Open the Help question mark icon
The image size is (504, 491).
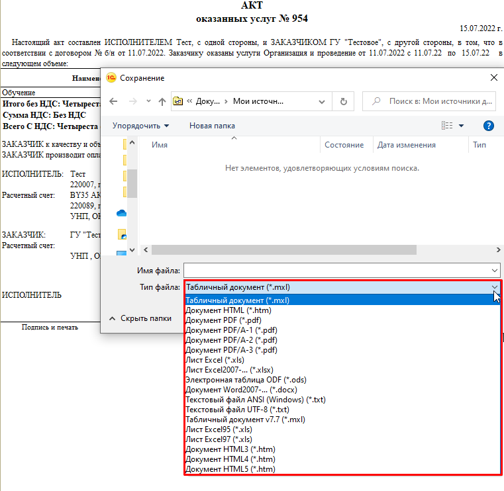(x=489, y=126)
